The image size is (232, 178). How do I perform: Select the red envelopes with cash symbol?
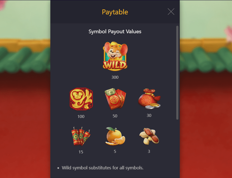115,99
